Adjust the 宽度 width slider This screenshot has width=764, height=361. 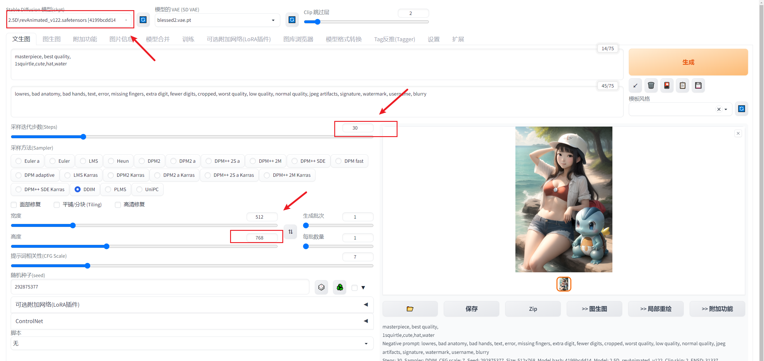pyautogui.click(x=144, y=225)
